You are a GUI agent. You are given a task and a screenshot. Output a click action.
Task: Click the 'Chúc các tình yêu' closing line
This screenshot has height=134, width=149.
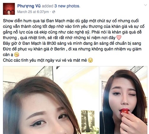(x=17, y=60)
